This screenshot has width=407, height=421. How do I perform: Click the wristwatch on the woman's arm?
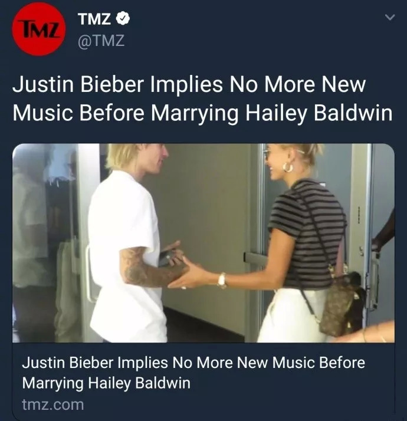click(222, 280)
